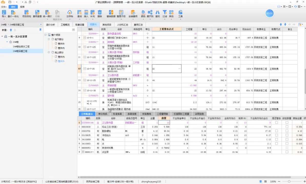Open the 文件 menu
Screen dimensions: 306x184
(x=4, y=7)
